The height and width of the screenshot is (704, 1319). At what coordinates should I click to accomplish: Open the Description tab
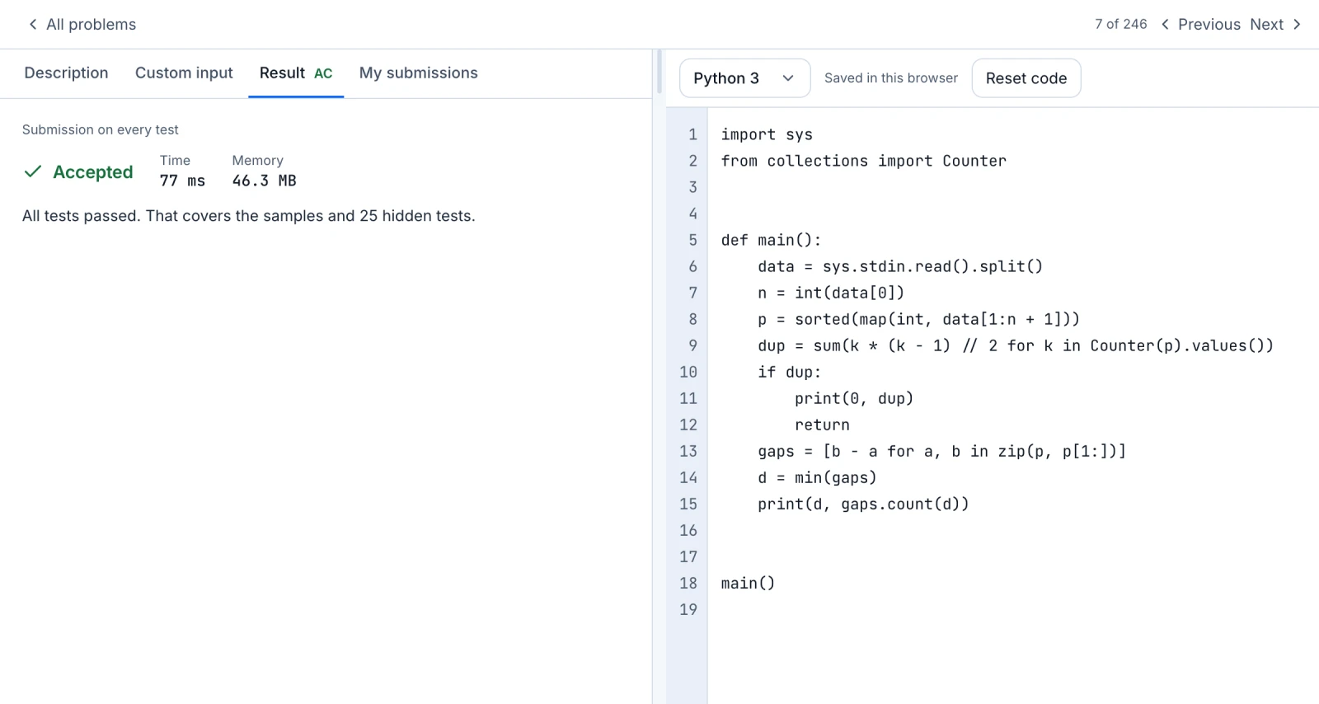pyautogui.click(x=66, y=73)
